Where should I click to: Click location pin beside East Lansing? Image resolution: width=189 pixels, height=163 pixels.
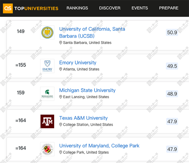(x=61, y=97)
